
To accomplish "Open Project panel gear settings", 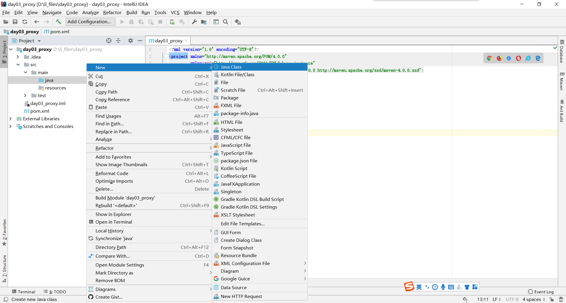I will tap(131, 41).
